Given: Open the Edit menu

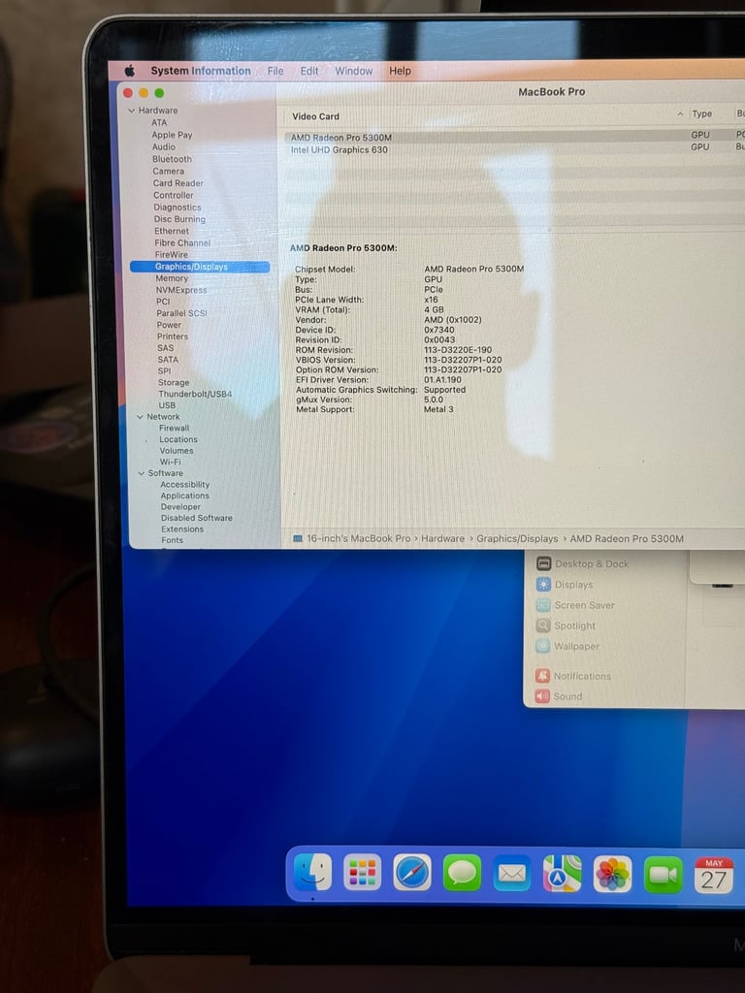Looking at the screenshot, I should (x=309, y=71).
